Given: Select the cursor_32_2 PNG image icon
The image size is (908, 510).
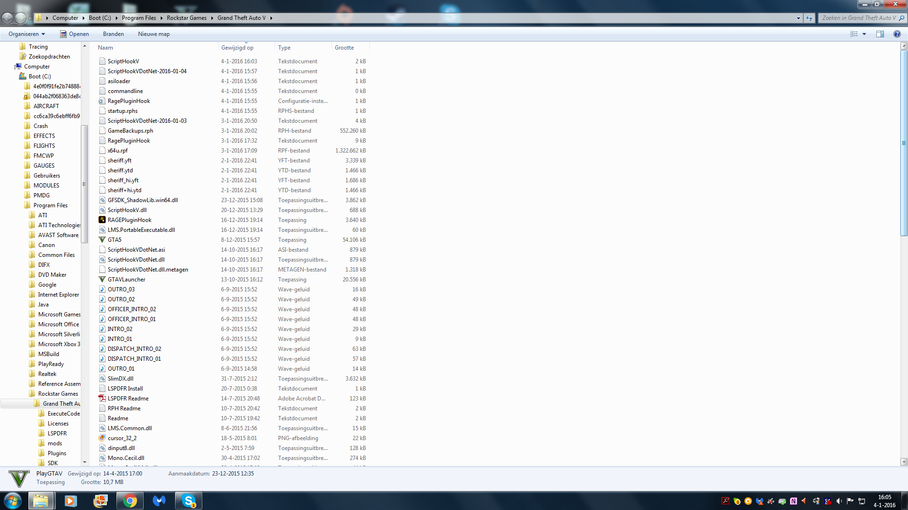Looking at the screenshot, I should click(102, 438).
